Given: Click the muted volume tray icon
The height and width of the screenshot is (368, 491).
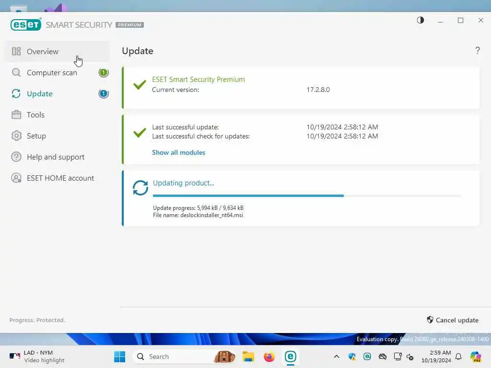Looking at the screenshot, I should pyautogui.click(x=410, y=356).
